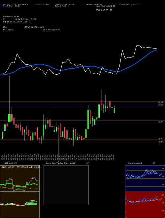Image resolution: width=165 pixels, height=218 pixels.
Task: Click the "Stochastics & R" panel title
Action: tap(135, 163)
